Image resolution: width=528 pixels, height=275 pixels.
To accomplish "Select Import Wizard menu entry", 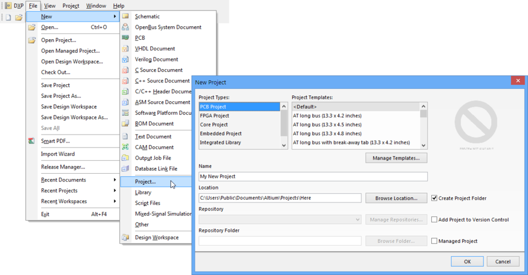I will point(58,154).
